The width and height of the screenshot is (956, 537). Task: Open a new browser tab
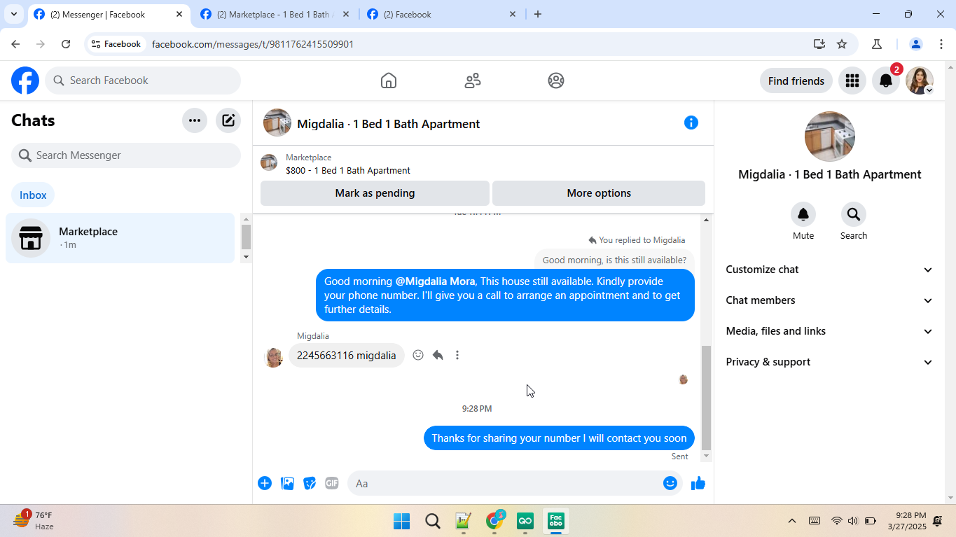point(538,14)
